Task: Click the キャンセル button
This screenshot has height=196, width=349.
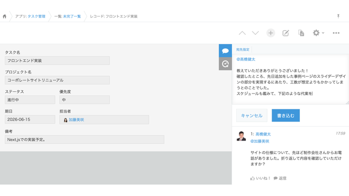Action: (252, 115)
